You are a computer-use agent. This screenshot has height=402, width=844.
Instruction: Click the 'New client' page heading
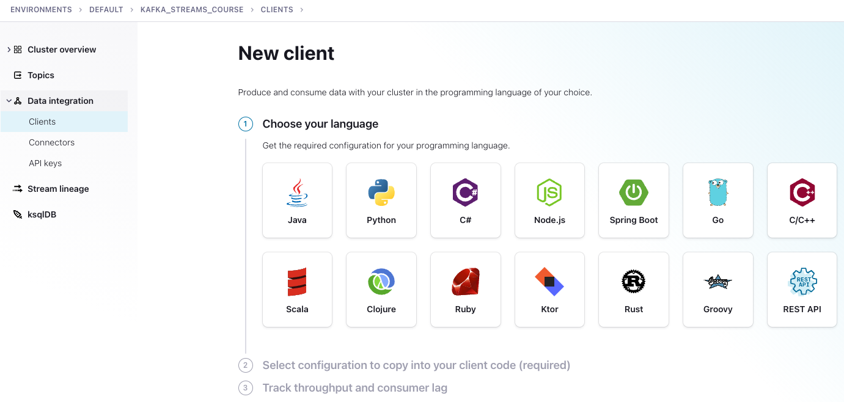point(286,53)
